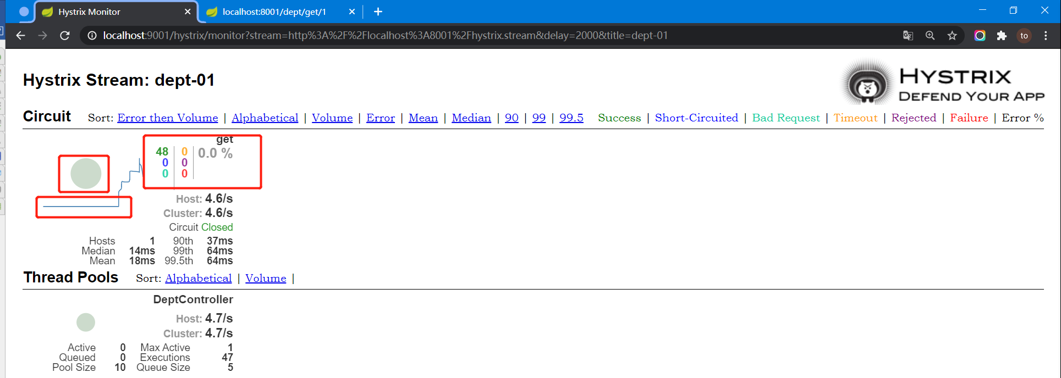The image size is (1061, 378).
Task: Click the Hystrix porcupine logo
Action: 867,83
